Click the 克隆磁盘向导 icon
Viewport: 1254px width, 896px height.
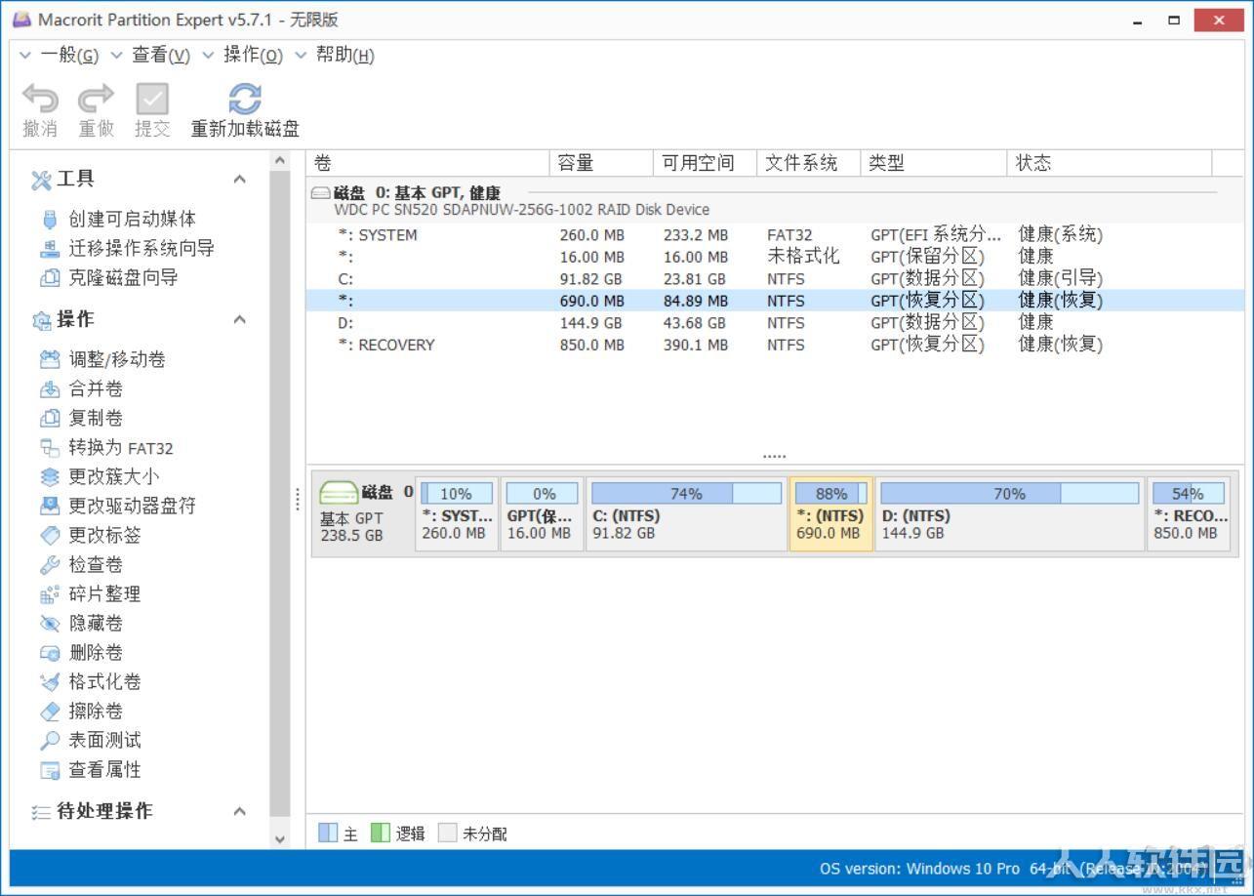coord(50,278)
